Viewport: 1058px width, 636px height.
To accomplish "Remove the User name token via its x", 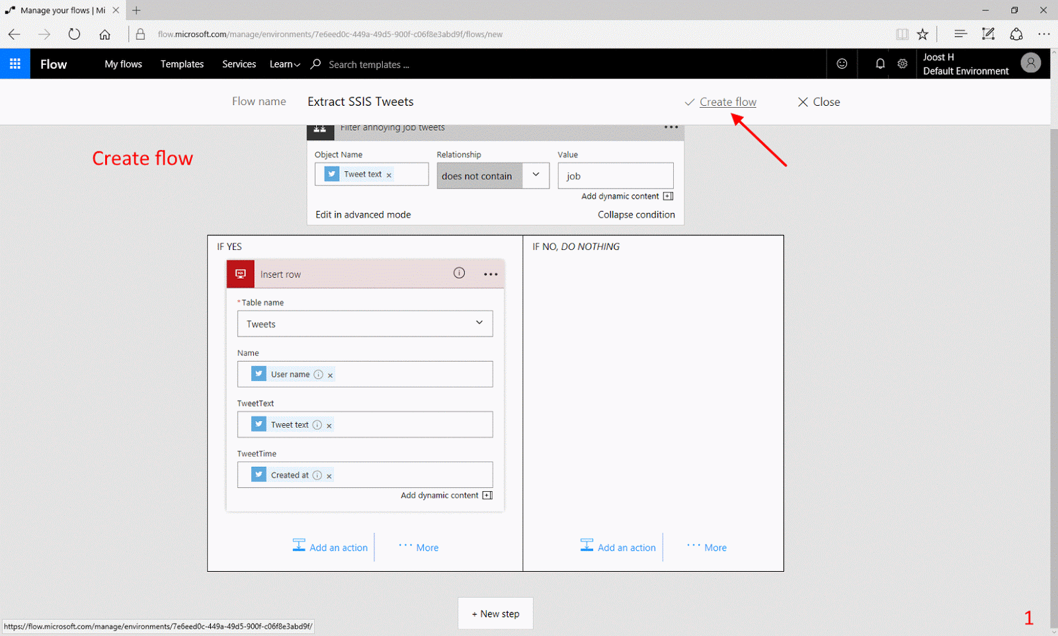I will [x=329, y=374].
